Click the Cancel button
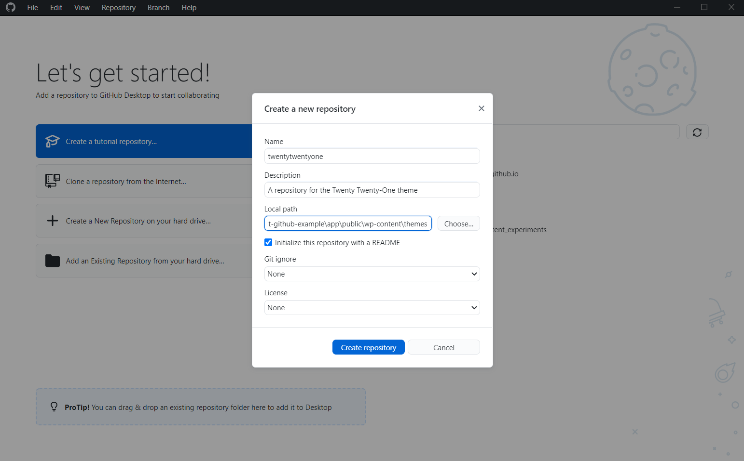This screenshot has width=744, height=461. [x=444, y=347]
